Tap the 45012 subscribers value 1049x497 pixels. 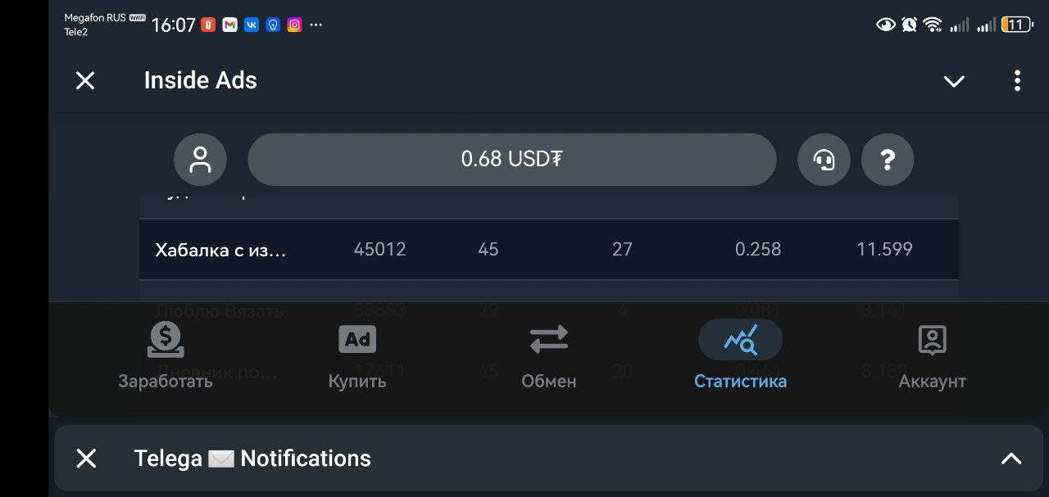click(379, 249)
